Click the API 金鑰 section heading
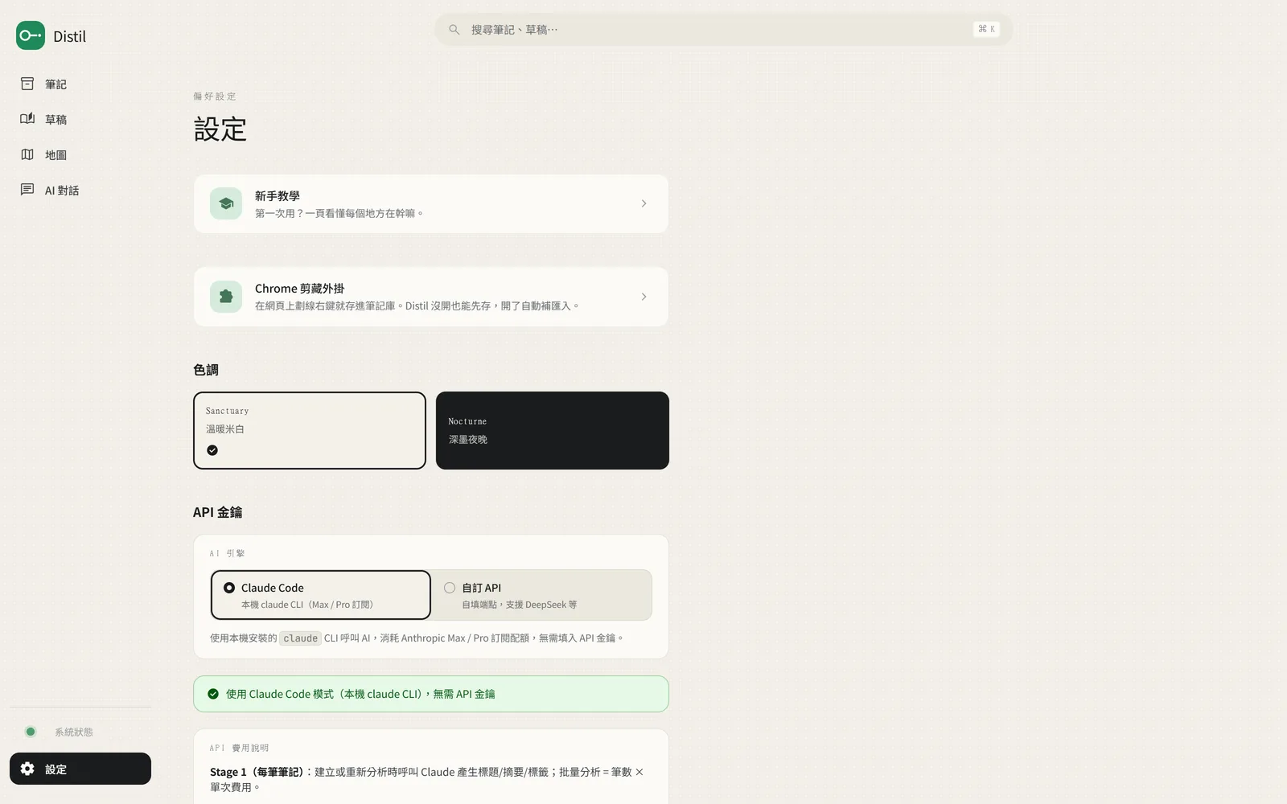Screen dimensions: 1287x804 [217, 512]
